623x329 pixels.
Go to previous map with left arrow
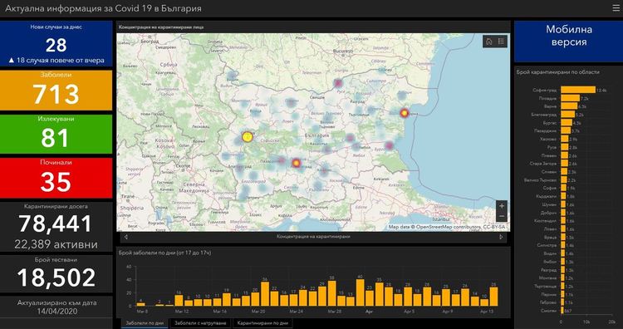tap(126, 237)
